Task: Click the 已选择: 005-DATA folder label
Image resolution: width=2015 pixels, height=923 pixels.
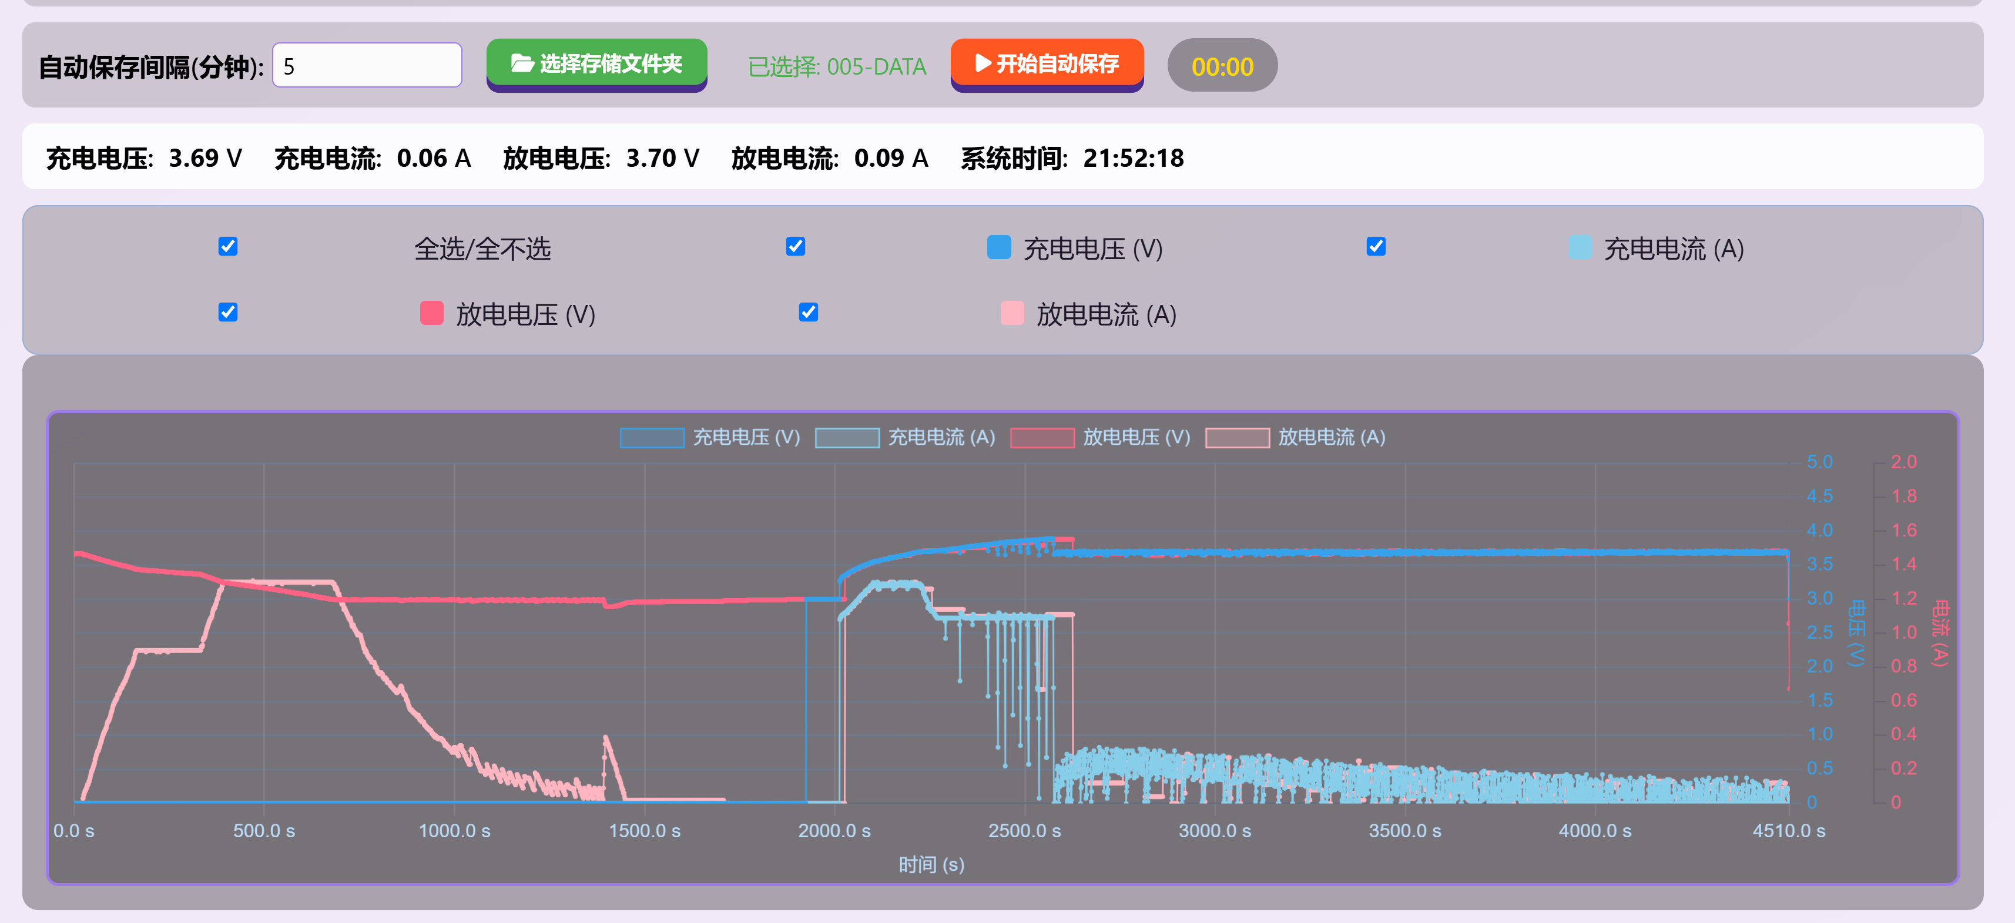Action: 836,66
